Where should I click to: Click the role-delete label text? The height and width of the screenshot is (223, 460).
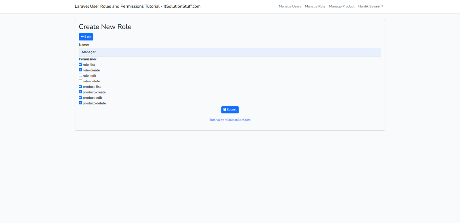pyautogui.click(x=91, y=81)
